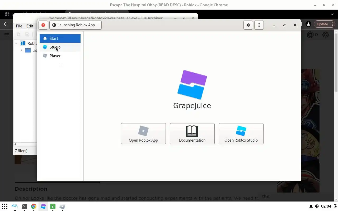Click the Google Chrome taskbar icon
338x211 pixels.
[34, 206]
